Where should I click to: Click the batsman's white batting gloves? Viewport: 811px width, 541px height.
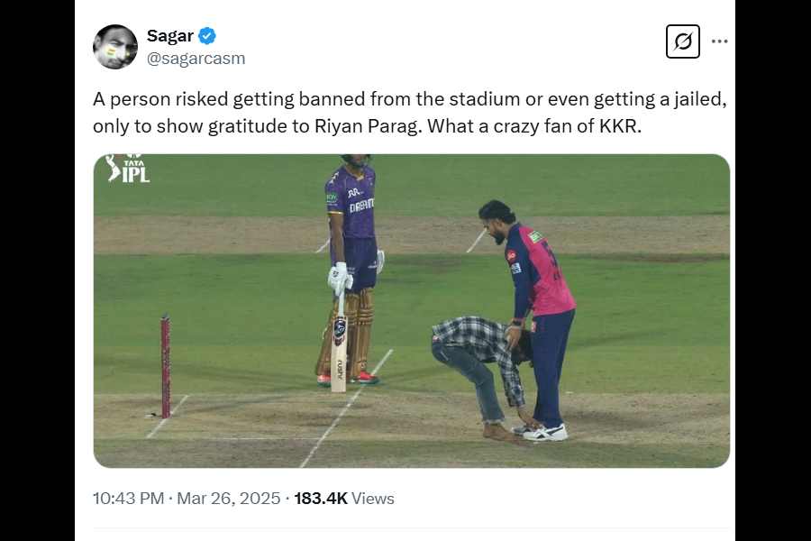[x=340, y=277]
